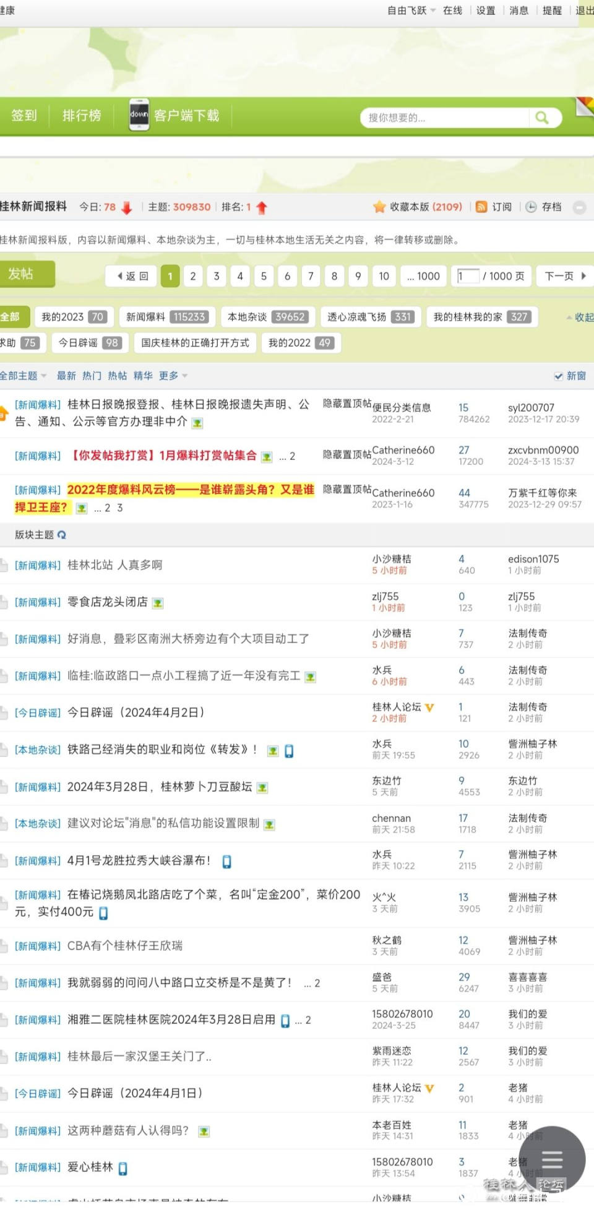This screenshot has width=594, height=1212.
Task: Expand the 自由飞跃 user menu
Action: click(411, 11)
